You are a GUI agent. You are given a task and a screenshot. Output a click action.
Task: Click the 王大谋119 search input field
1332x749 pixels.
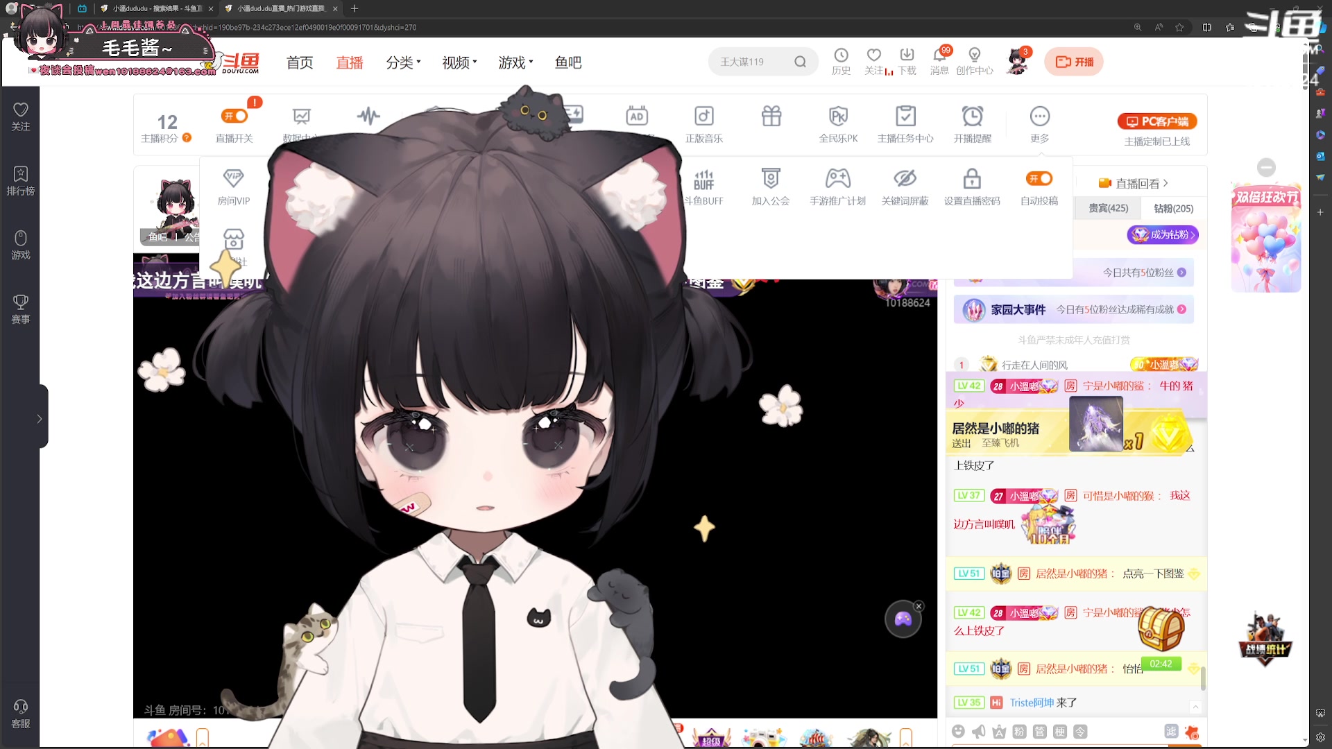tap(753, 62)
